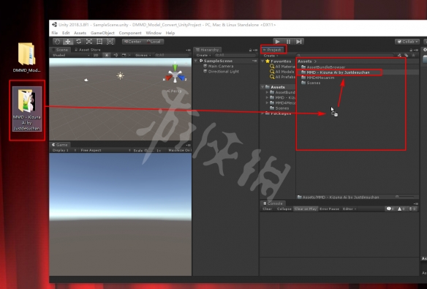427x289 pixels.
Task: Toggle Error Pause in Console
Action: (x=329, y=209)
